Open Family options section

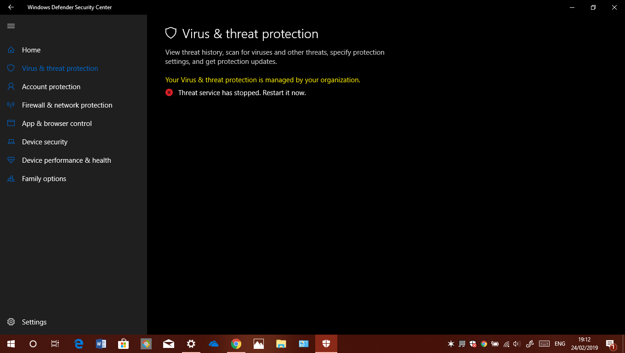pyautogui.click(x=74, y=178)
